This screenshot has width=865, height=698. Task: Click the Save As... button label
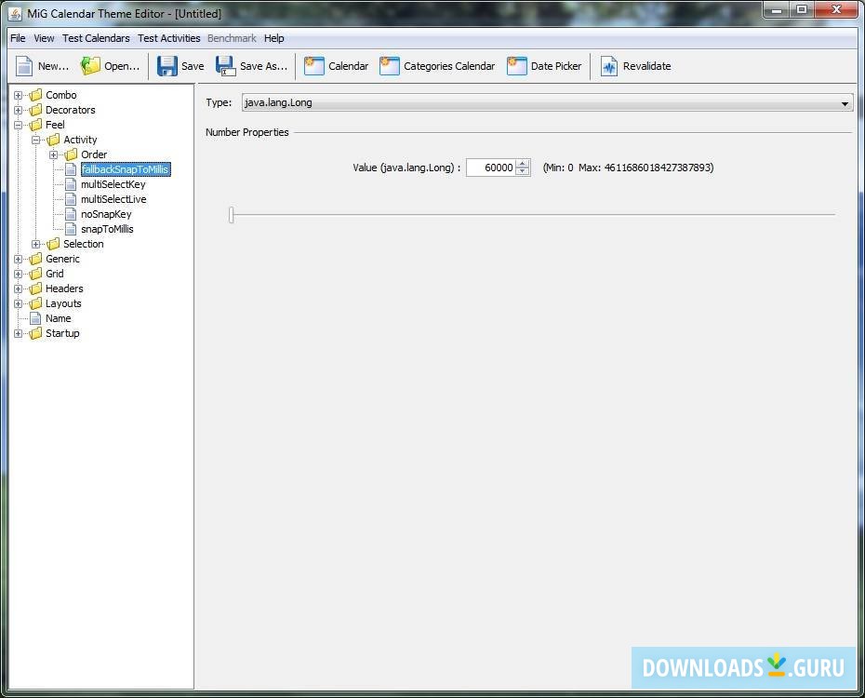tap(264, 66)
